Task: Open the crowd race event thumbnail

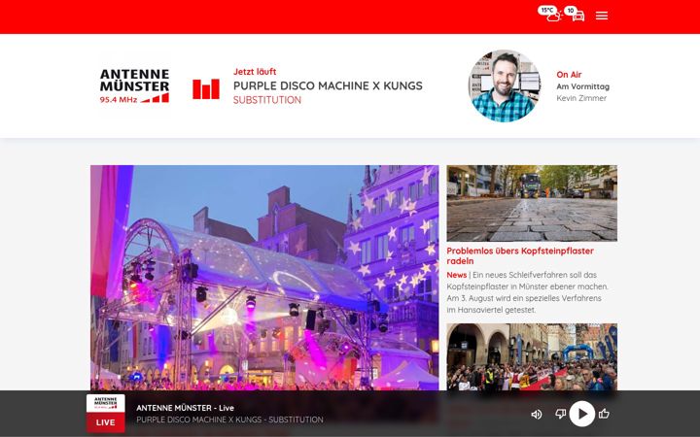Action: point(532,356)
